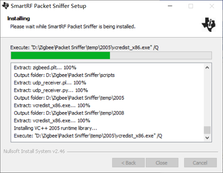Select the 'Output folder: ...\temp\2008' log line
The width and height of the screenshot is (223, 173).
[x=69, y=113]
